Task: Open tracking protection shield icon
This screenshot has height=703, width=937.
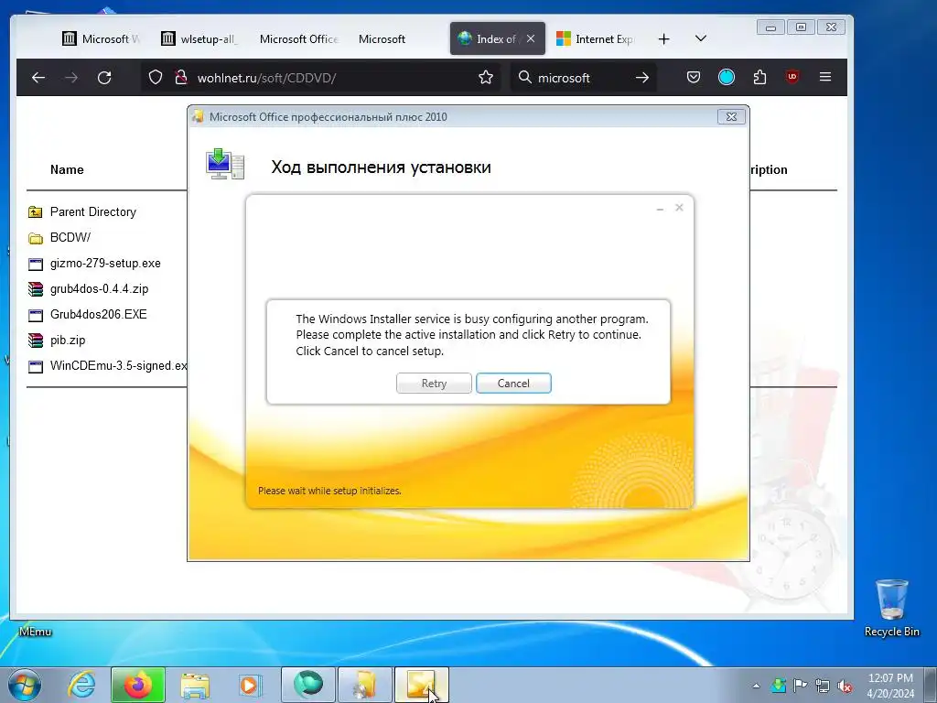Action: coord(156,78)
